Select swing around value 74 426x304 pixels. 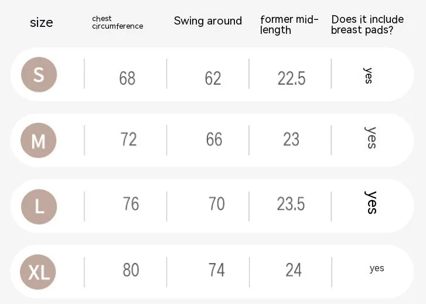tap(217, 270)
